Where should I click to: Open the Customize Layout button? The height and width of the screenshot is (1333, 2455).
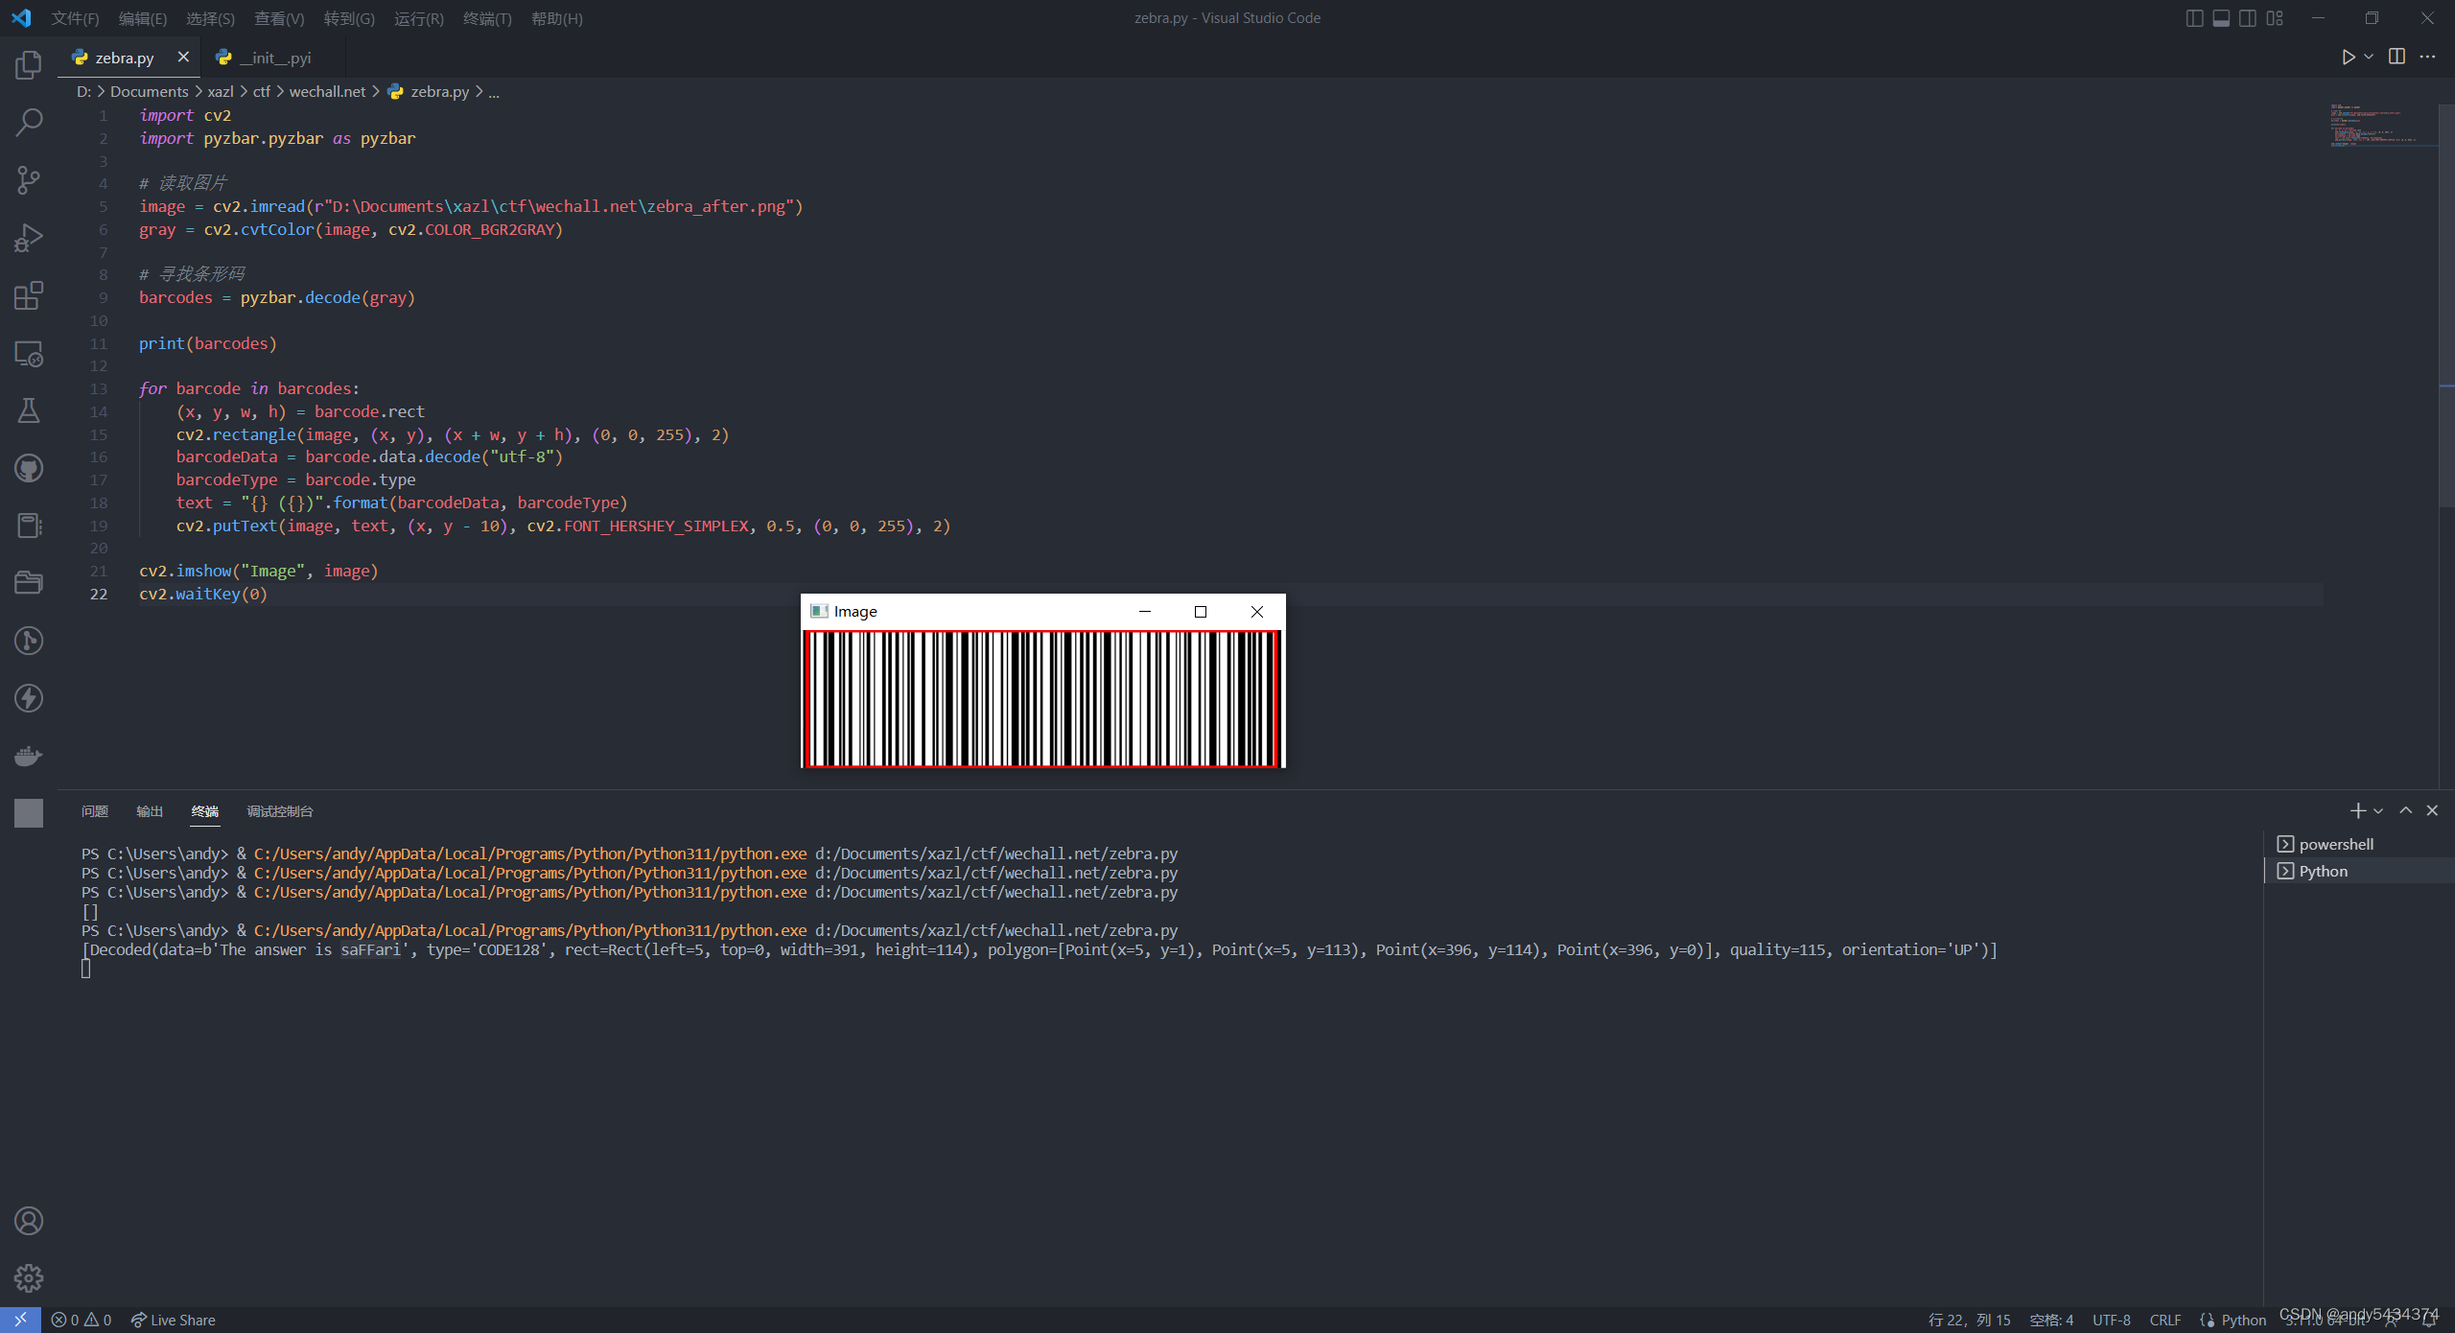pyautogui.click(x=2275, y=18)
